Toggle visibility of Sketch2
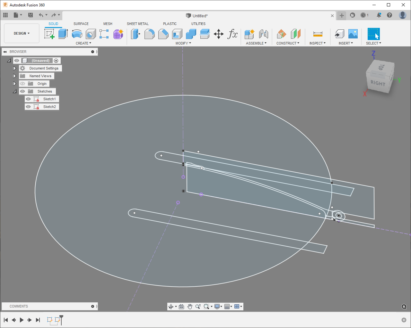411x328 pixels. (28, 107)
